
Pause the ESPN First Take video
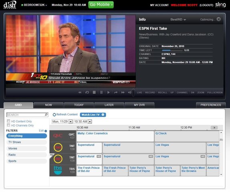(x=101, y=92)
